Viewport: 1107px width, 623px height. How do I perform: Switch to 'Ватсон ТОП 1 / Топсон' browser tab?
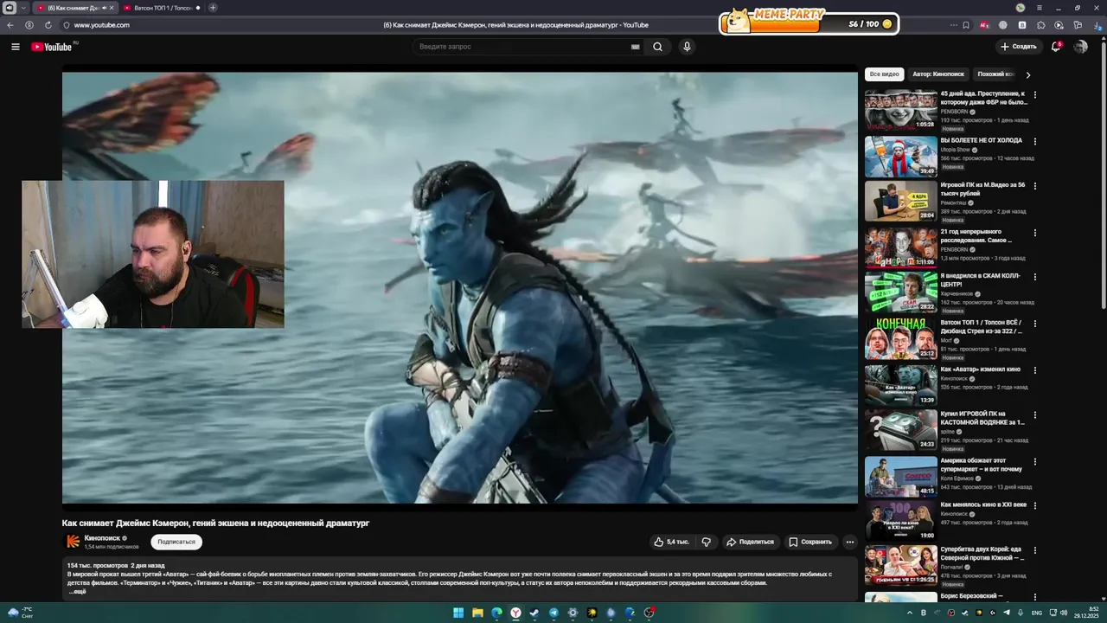coord(161,8)
